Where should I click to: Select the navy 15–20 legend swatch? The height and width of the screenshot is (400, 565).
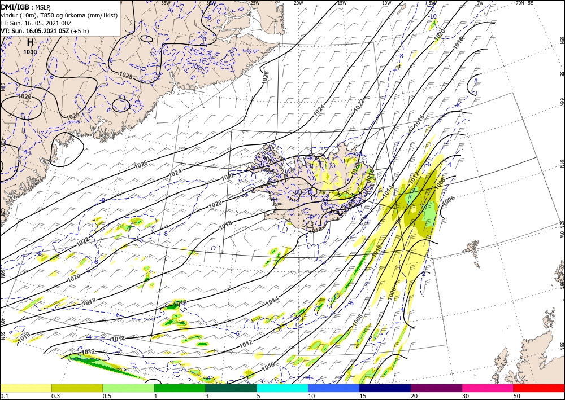click(x=385, y=388)
